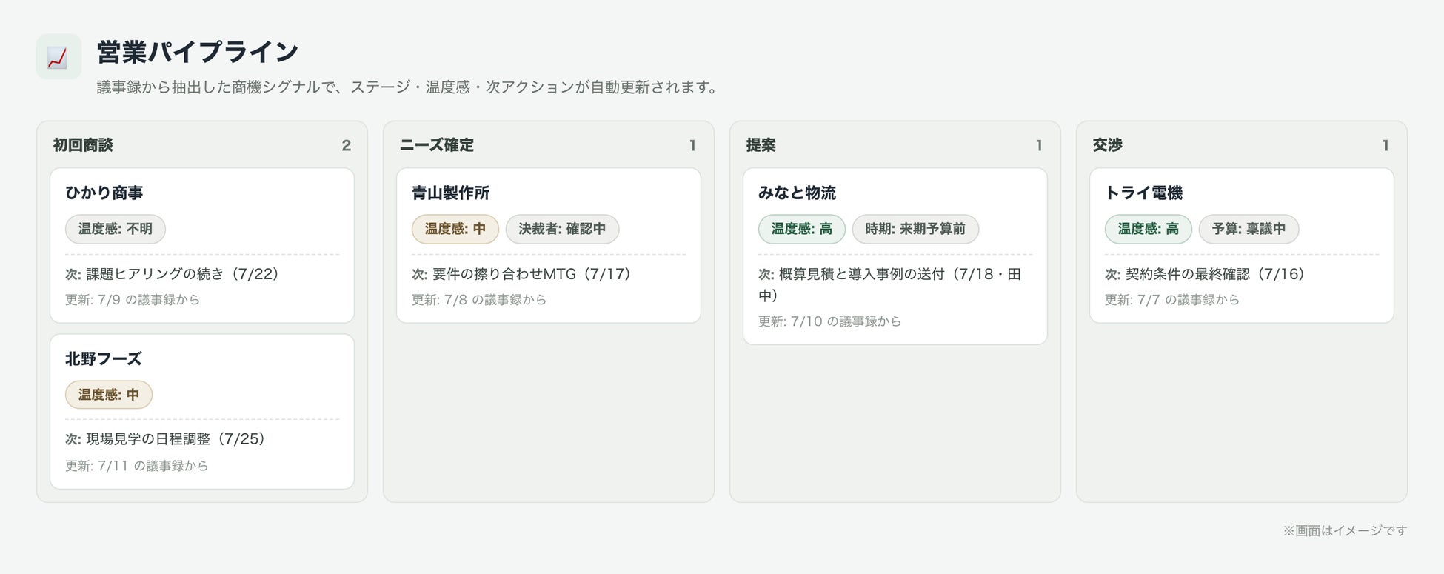This screenshot has height=574, width=1444.
Task: Click 更新: 7/7 の議事録から note
Action: [1172, 300]
